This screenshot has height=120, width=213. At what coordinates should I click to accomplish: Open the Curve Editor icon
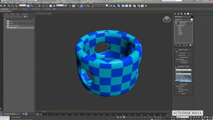pos(126,6)
